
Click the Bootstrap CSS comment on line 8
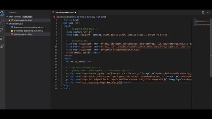[79, 41]
